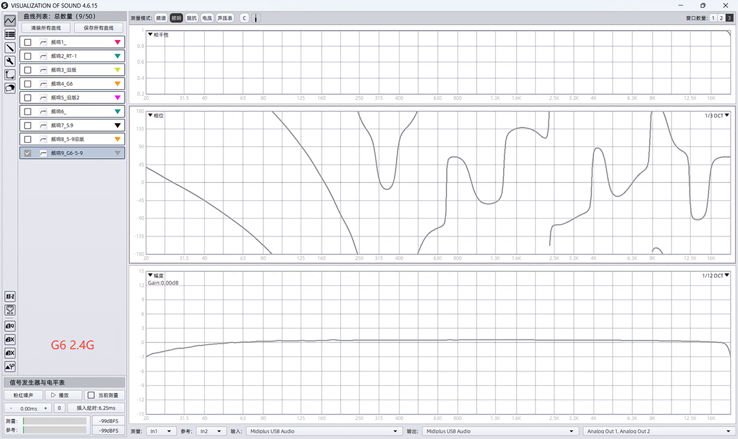Enable checkbox for curve 频响2_RT-1

coord(28,56)
